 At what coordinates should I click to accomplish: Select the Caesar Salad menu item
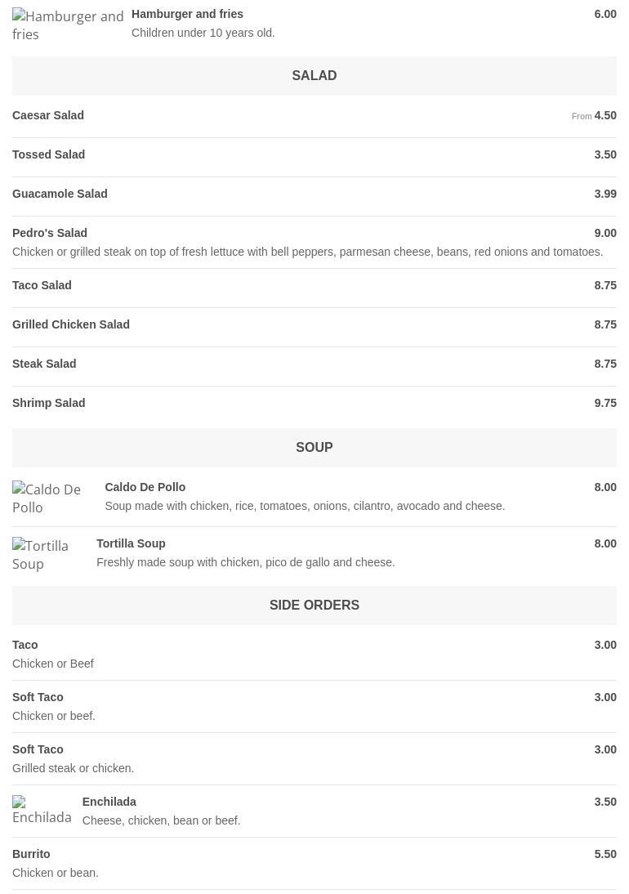(48, 116)
